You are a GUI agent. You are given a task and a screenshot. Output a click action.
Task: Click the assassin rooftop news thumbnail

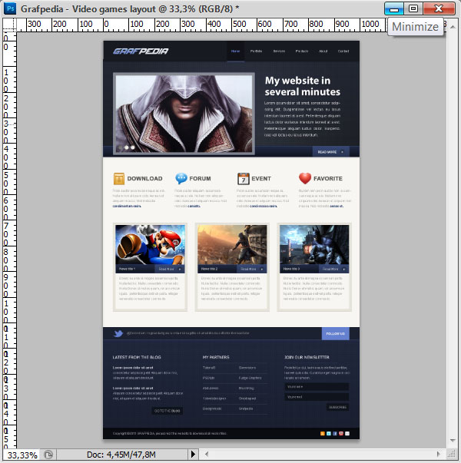tap(232, 245)
